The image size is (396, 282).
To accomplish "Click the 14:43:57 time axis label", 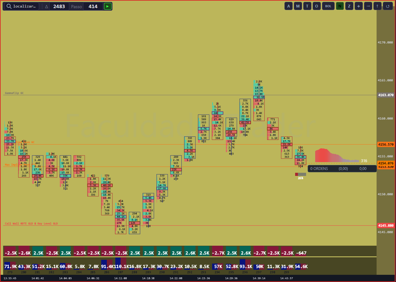I will 286,278.
